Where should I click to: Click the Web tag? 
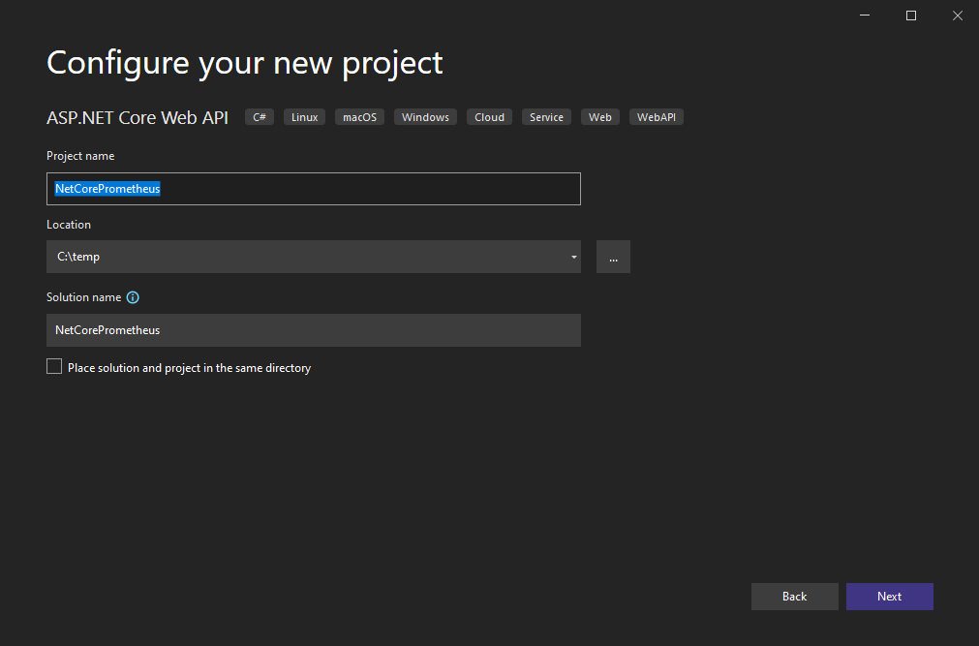coord(600,117)
